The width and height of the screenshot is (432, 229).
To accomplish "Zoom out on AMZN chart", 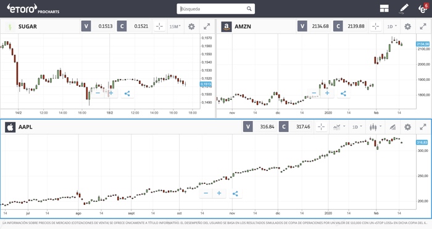I will [x=314, y=93].
